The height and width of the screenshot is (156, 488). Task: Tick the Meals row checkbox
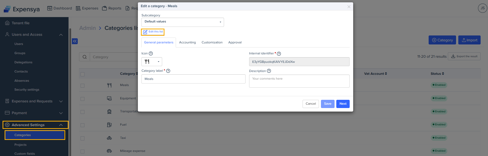82,86
